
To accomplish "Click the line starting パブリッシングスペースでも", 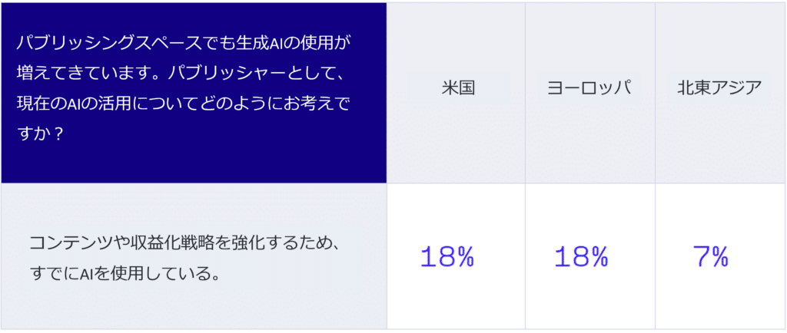I will coord(181,42).
